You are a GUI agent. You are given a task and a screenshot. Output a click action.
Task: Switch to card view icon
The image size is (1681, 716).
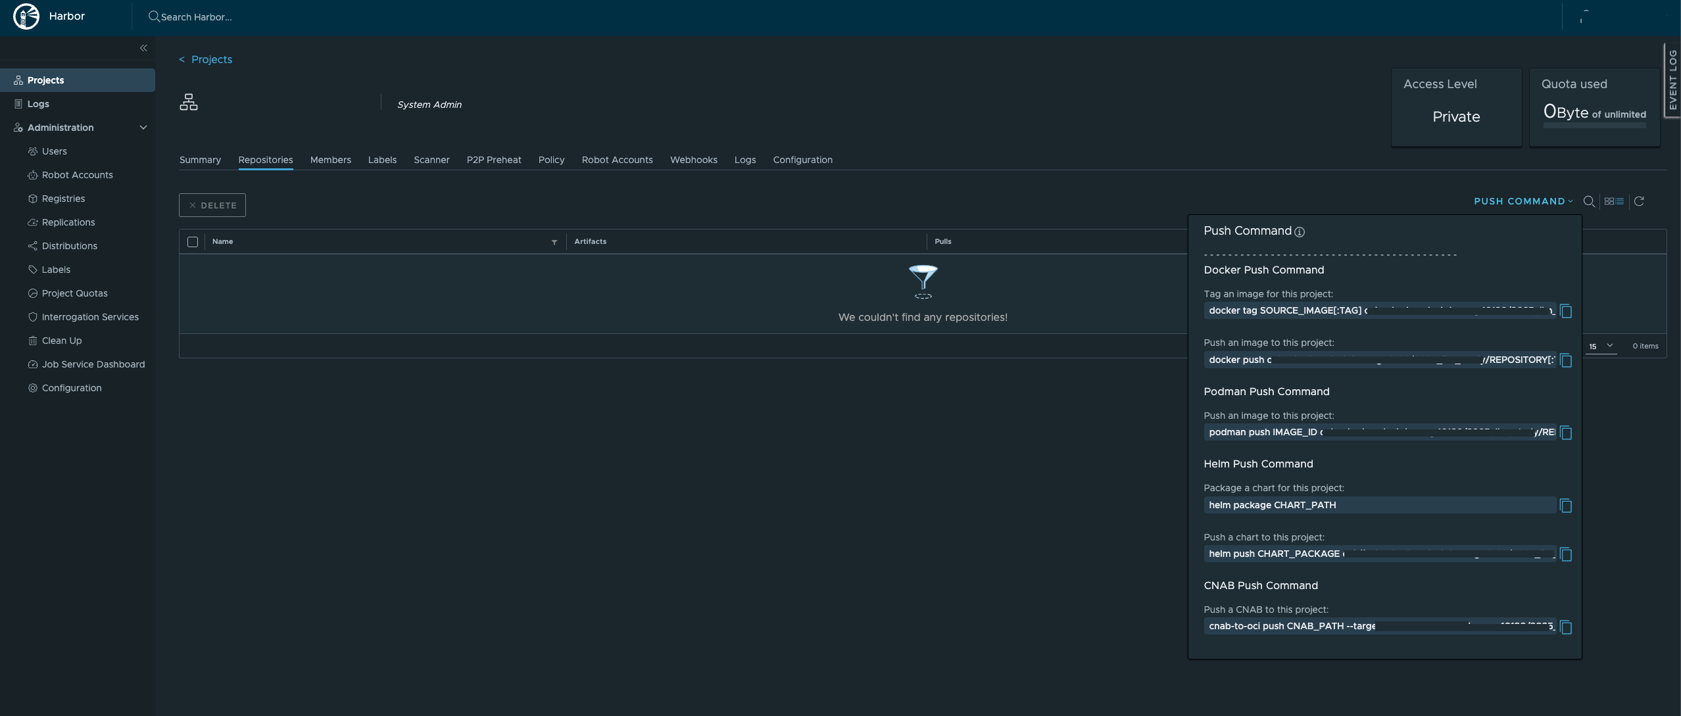(1609, 201)
